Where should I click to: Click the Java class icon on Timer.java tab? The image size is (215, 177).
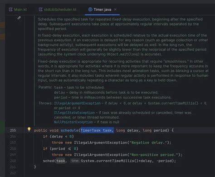click(x=90, y=10)
